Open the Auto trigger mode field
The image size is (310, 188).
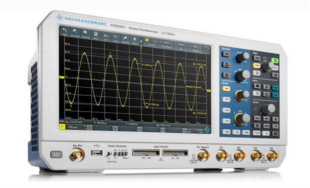[x=167, y=42]
